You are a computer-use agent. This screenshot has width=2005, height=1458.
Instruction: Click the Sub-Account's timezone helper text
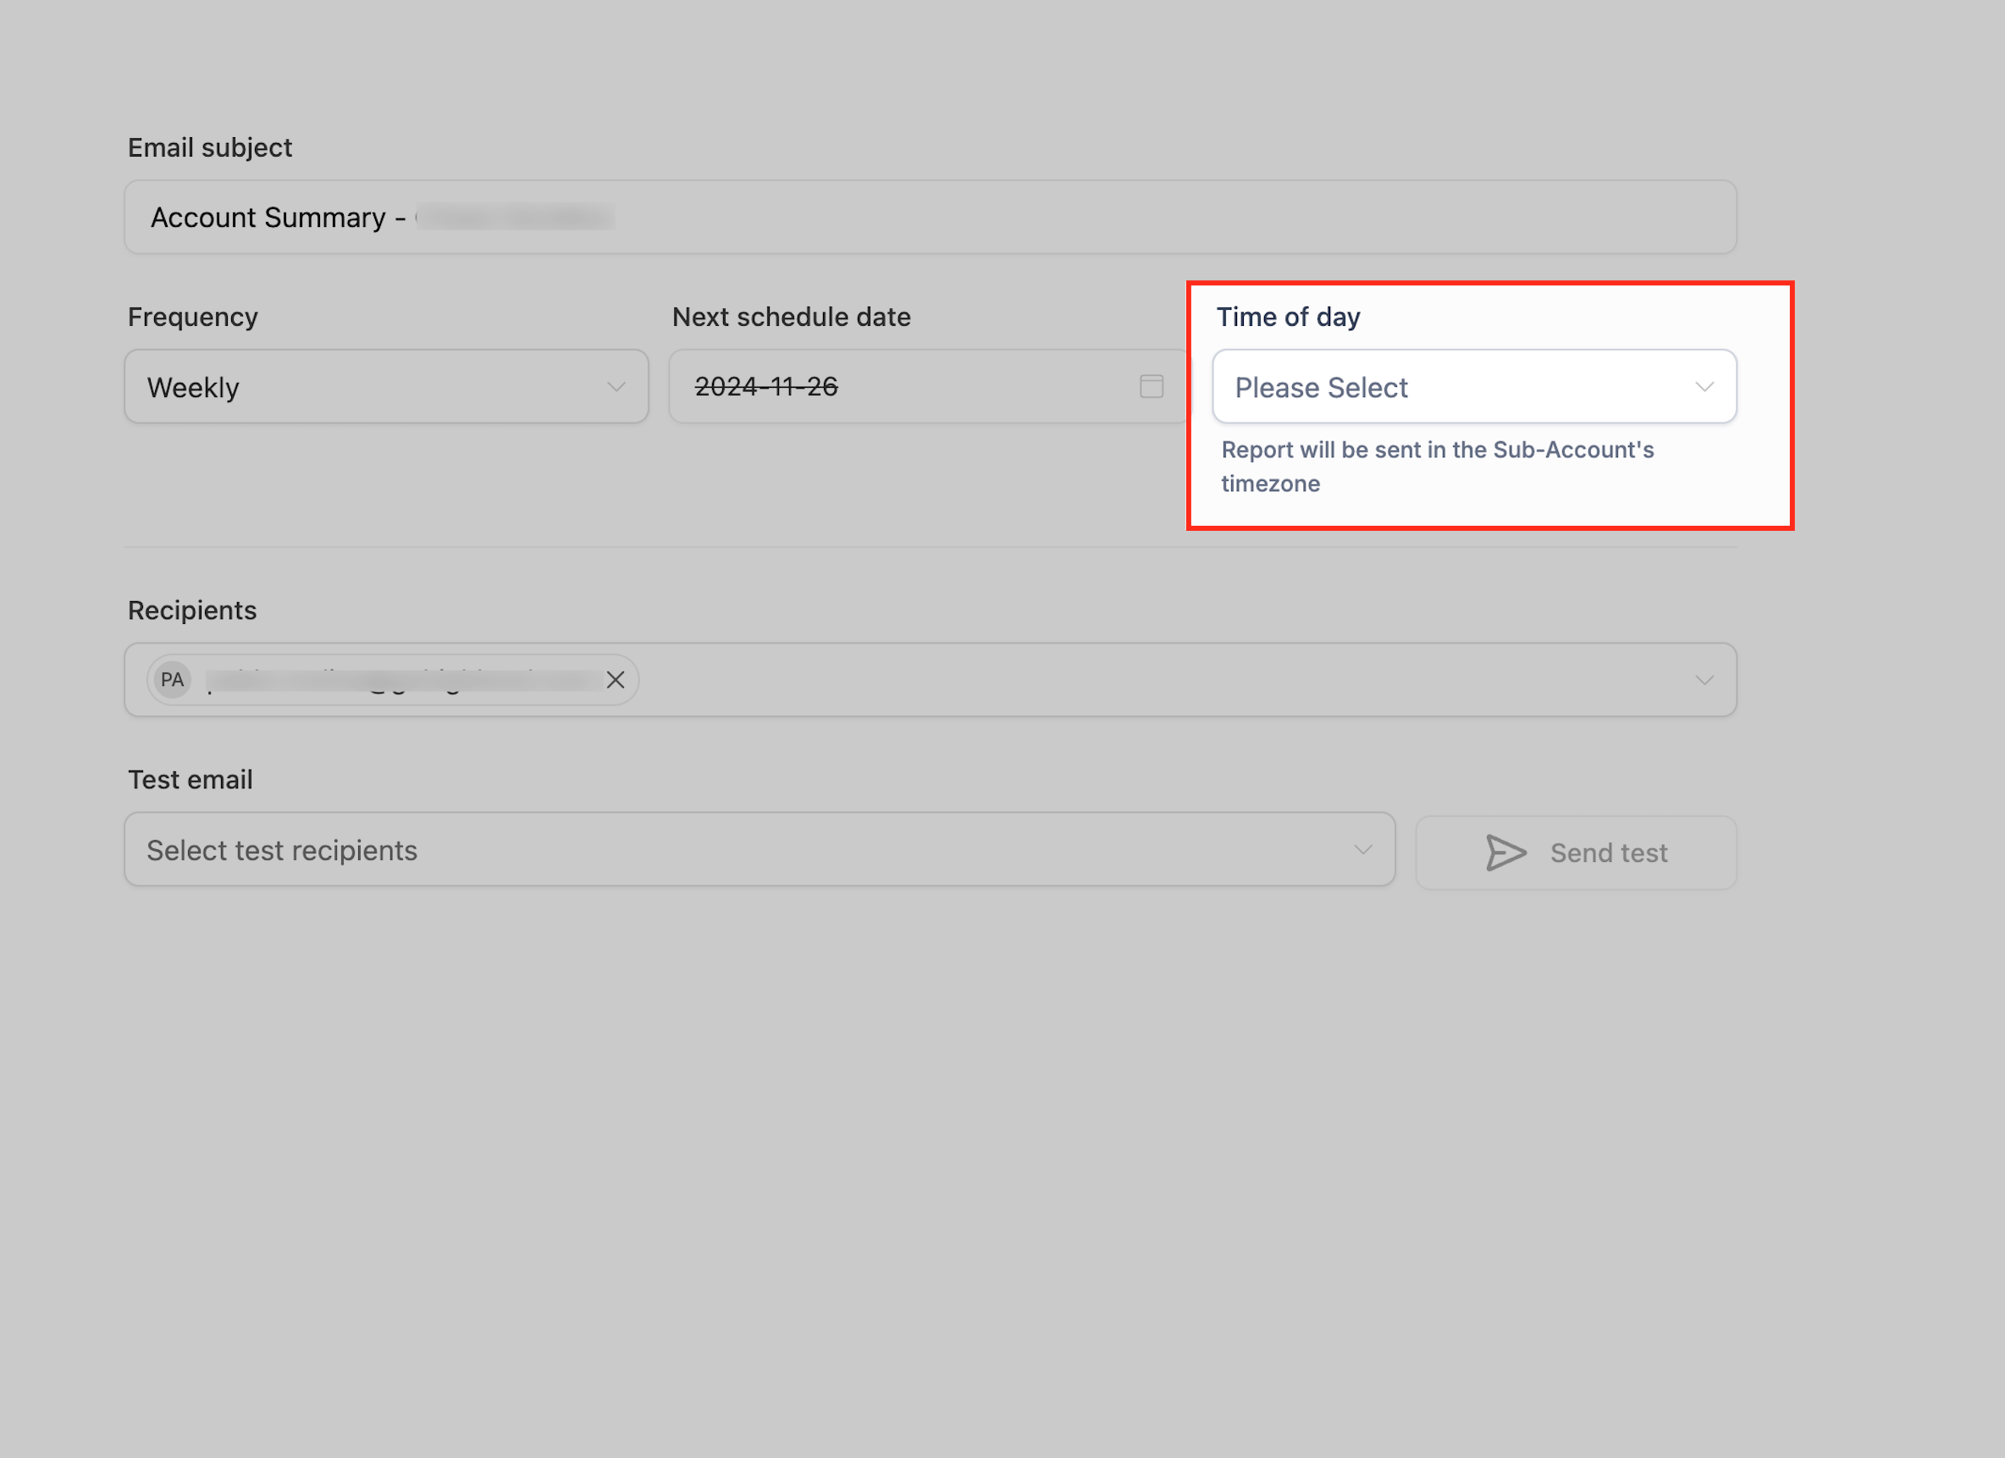tap(1437, 466)
